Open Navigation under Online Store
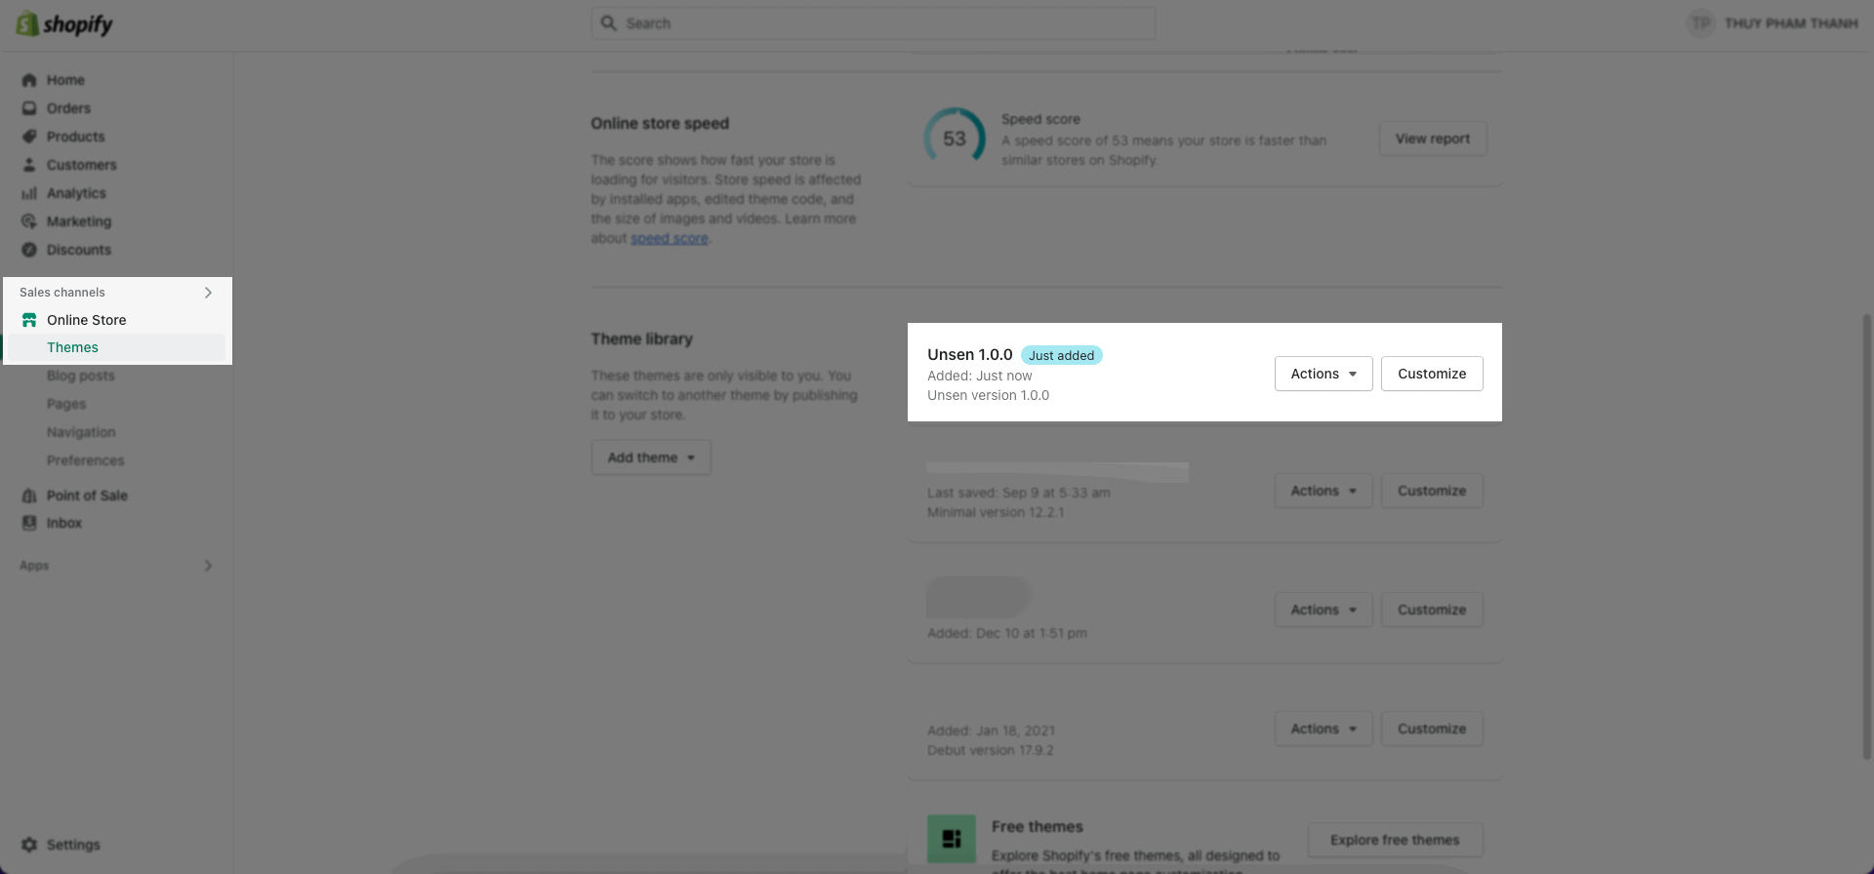This screenshot has height=874, width=1874. point(81,432)
